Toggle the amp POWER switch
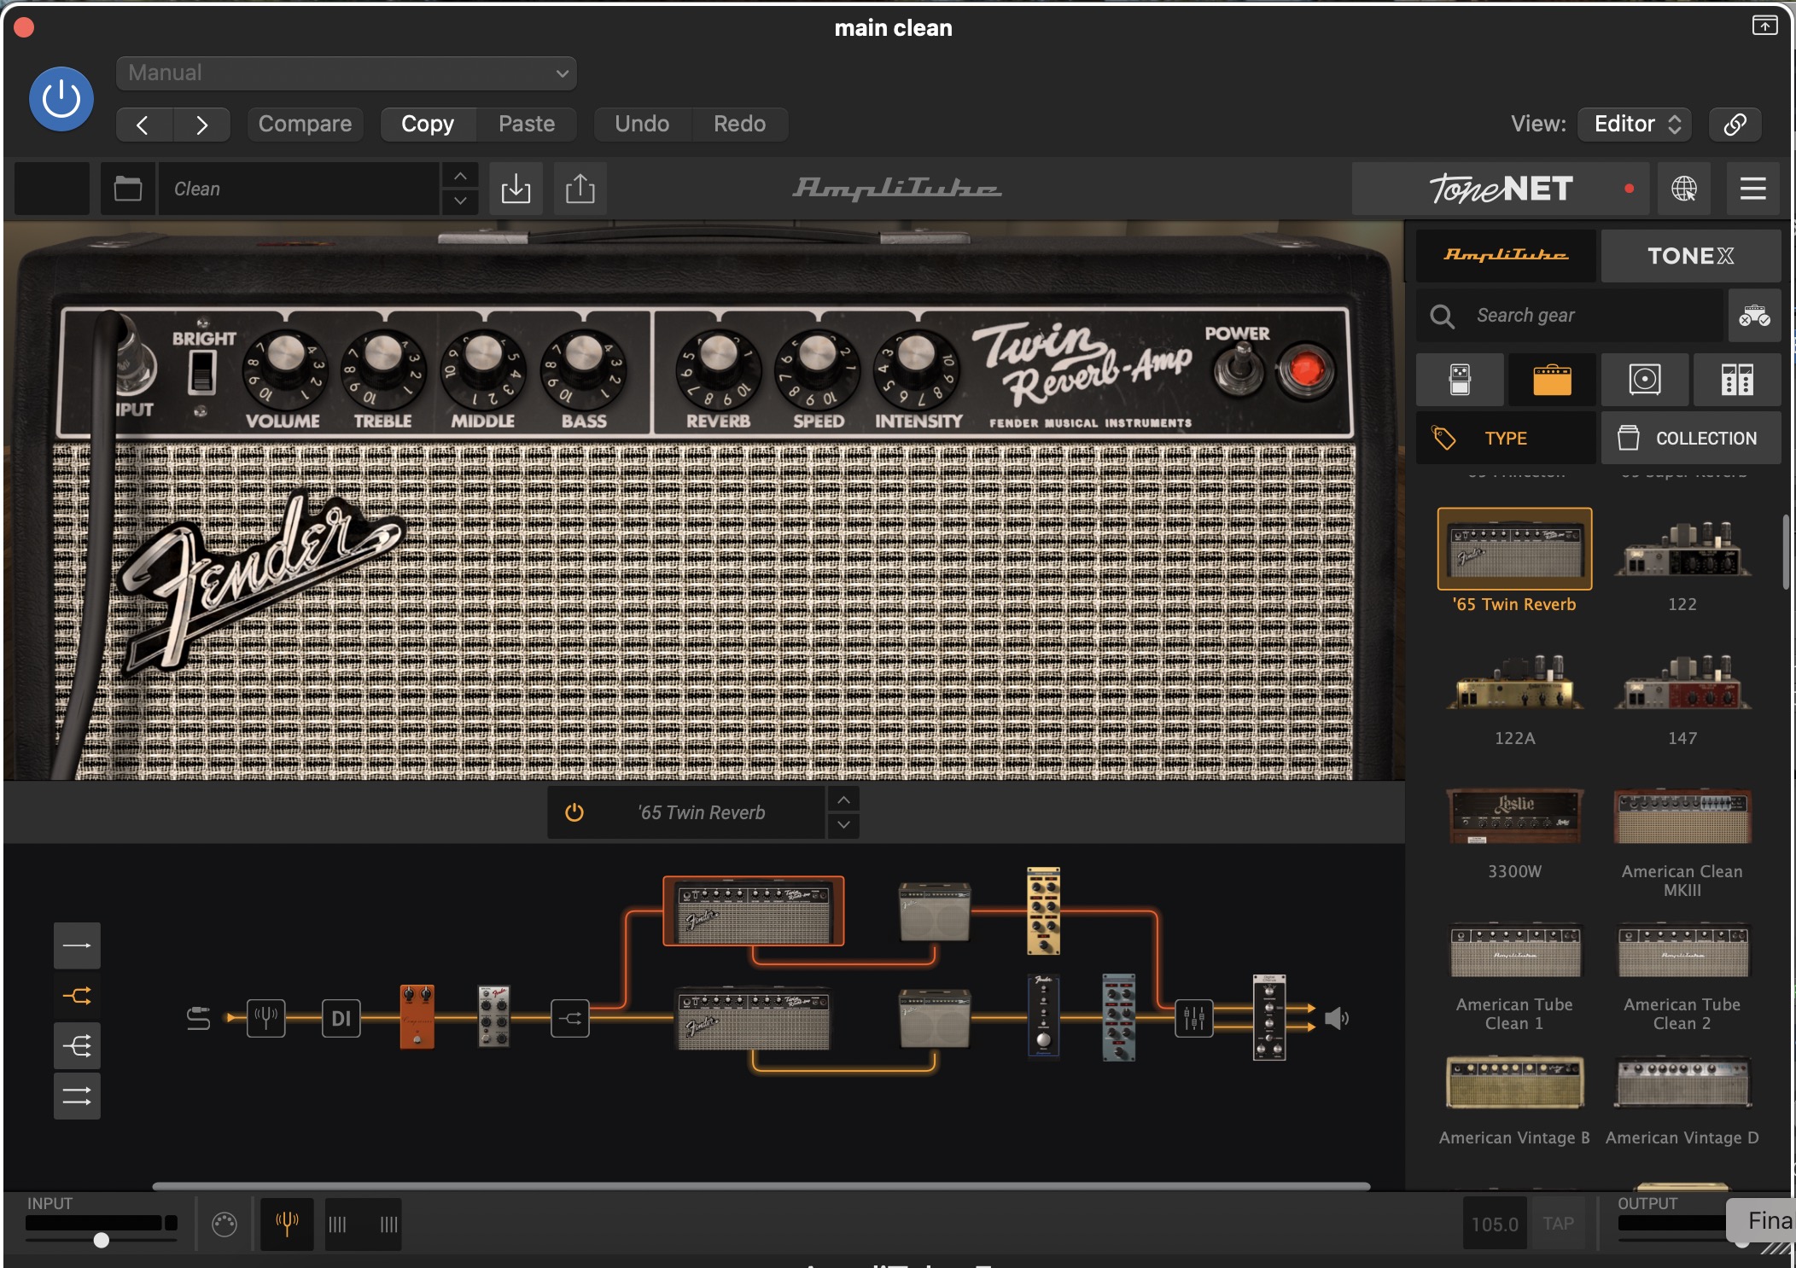 [1239, 370]
